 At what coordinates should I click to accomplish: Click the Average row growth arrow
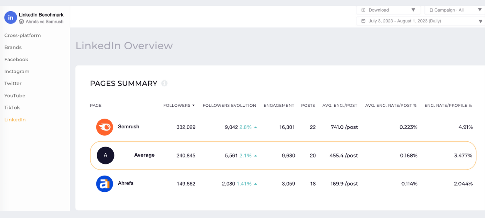[x=256, y=156]
